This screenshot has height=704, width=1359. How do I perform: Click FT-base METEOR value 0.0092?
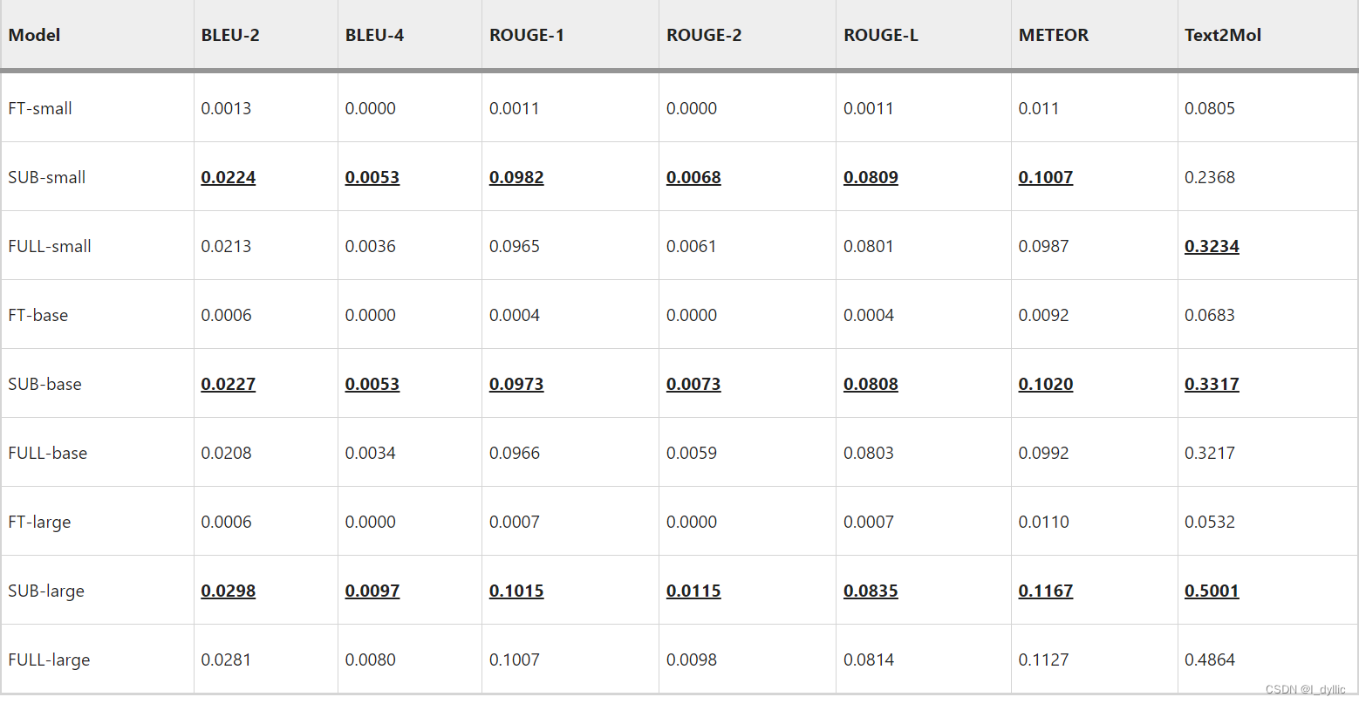tap(1043, 315)
